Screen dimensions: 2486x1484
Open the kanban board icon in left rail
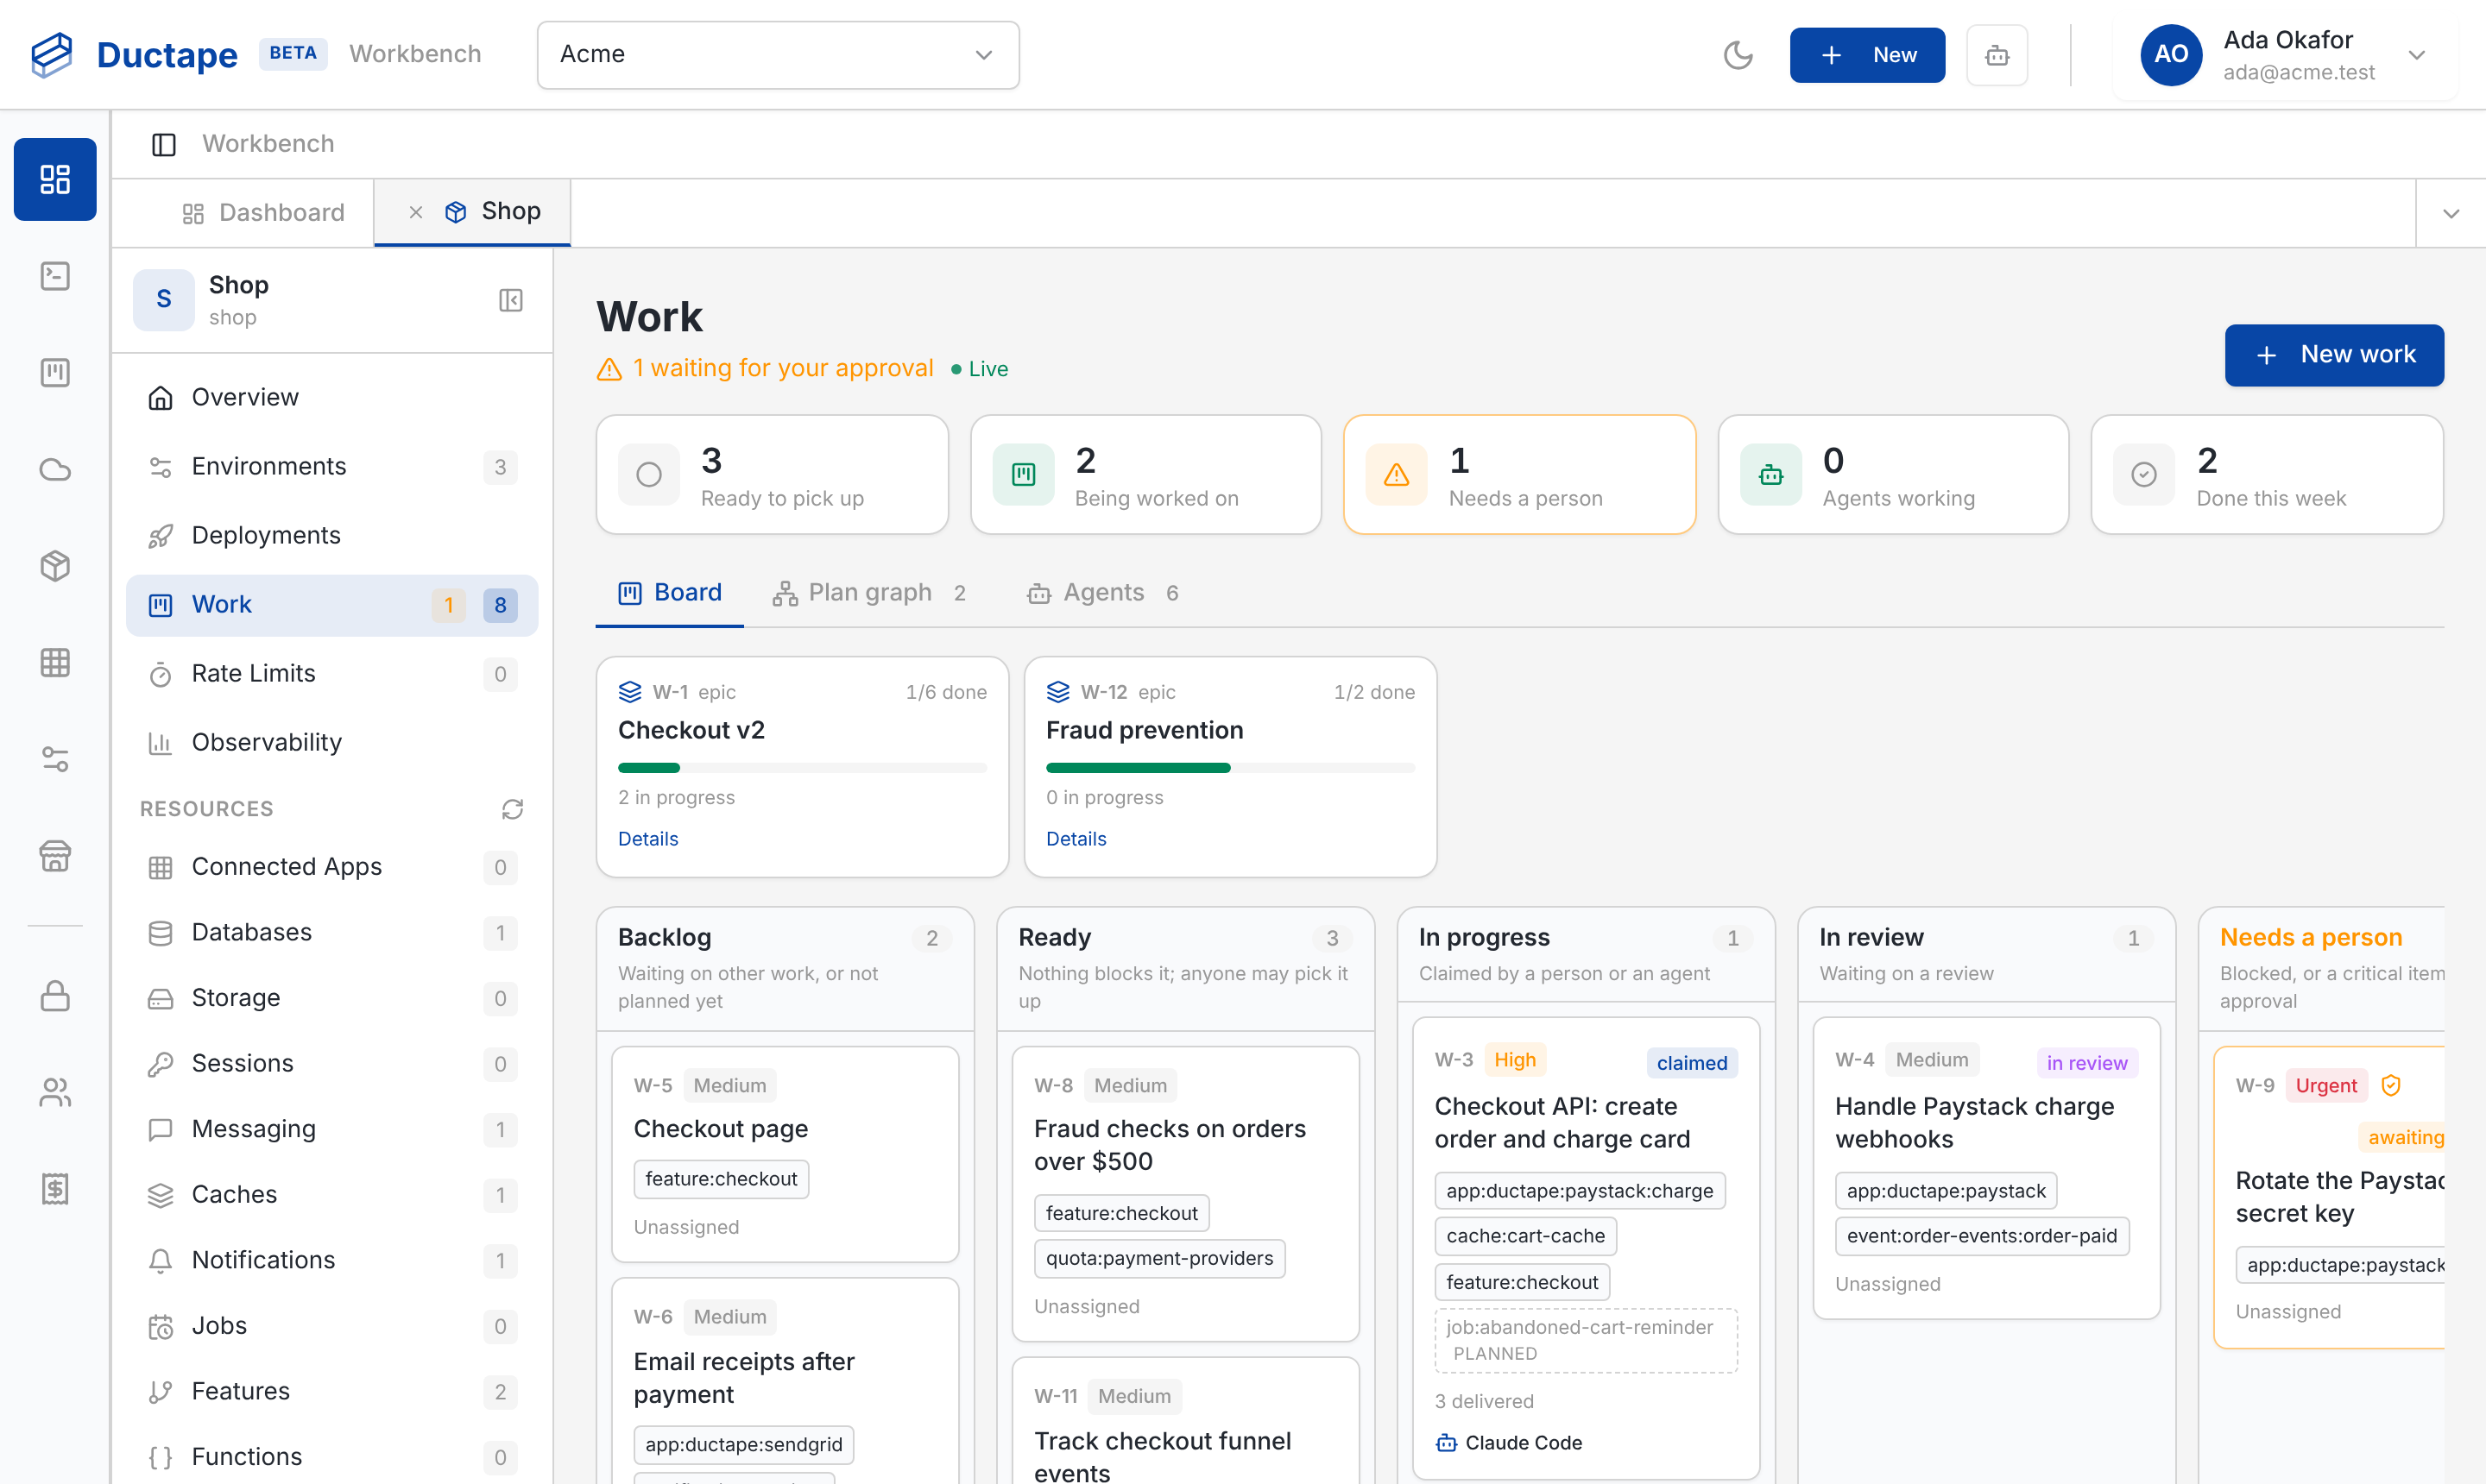pyautogui.click(x=55, y=373)
